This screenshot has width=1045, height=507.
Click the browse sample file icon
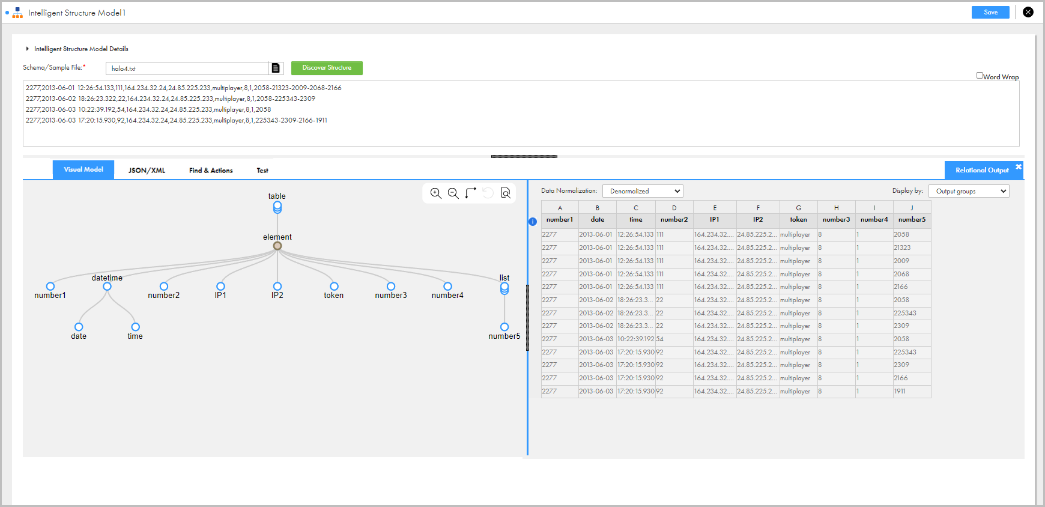coord(276,68)
